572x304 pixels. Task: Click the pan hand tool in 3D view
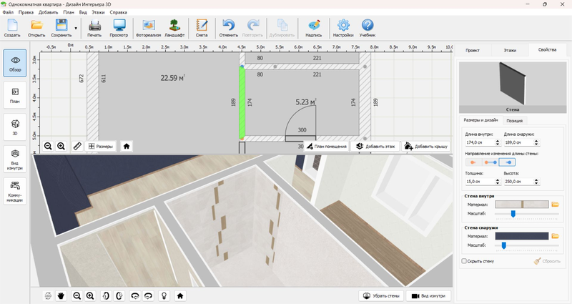pos(61,295)
